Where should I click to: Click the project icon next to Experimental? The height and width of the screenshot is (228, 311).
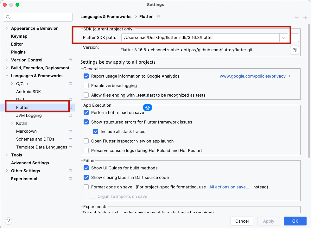(70, 179)
